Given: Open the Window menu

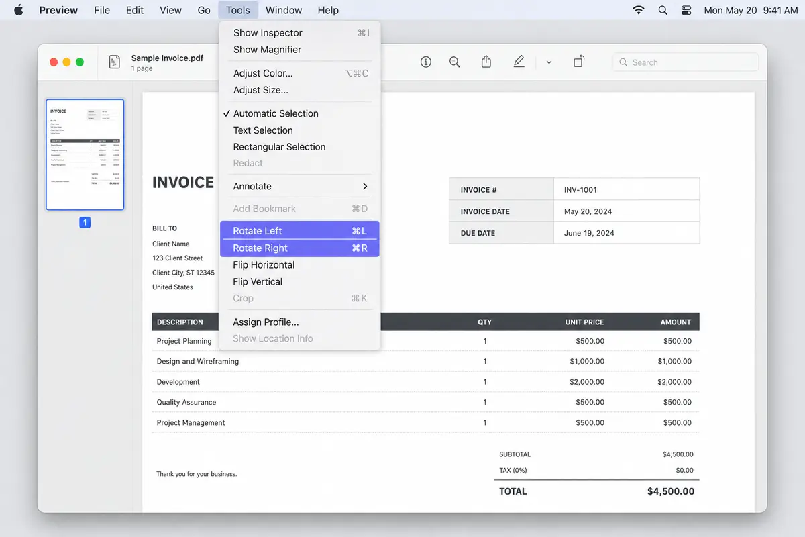Looking at the screenshot, I should pos(284,10).
